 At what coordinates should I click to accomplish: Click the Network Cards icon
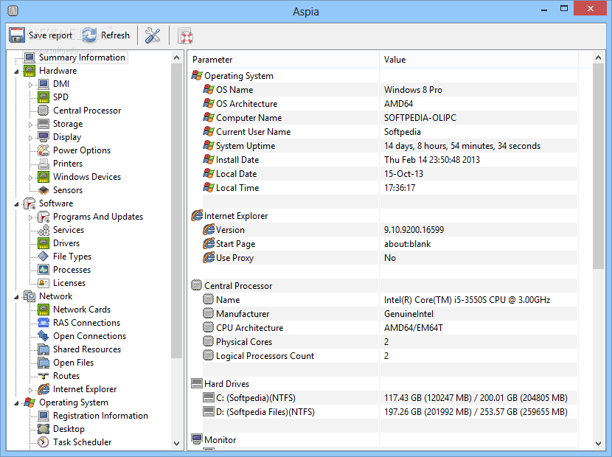tap(44, 310)
